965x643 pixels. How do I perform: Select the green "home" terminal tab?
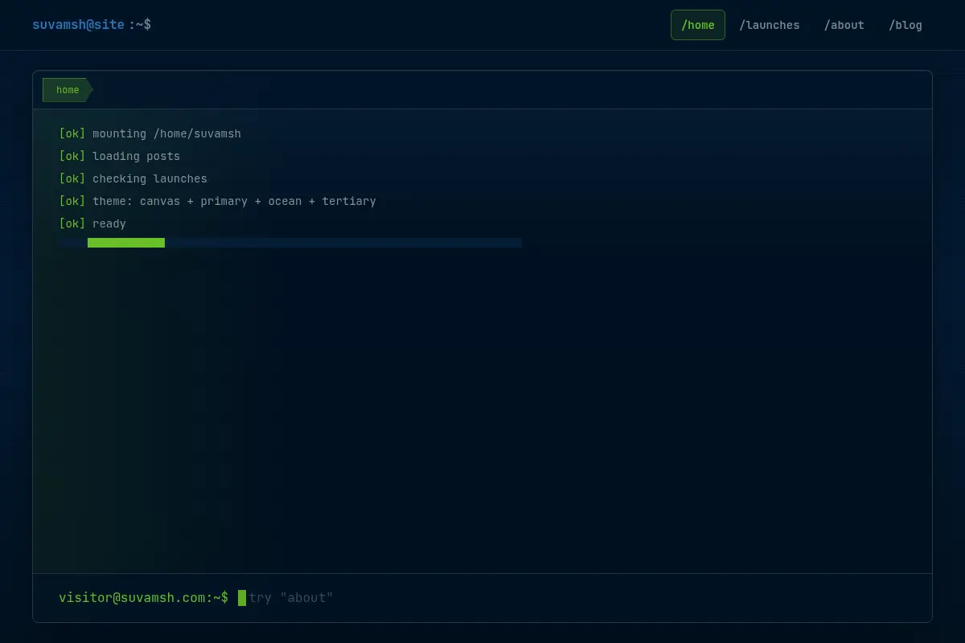click(68, 90)
